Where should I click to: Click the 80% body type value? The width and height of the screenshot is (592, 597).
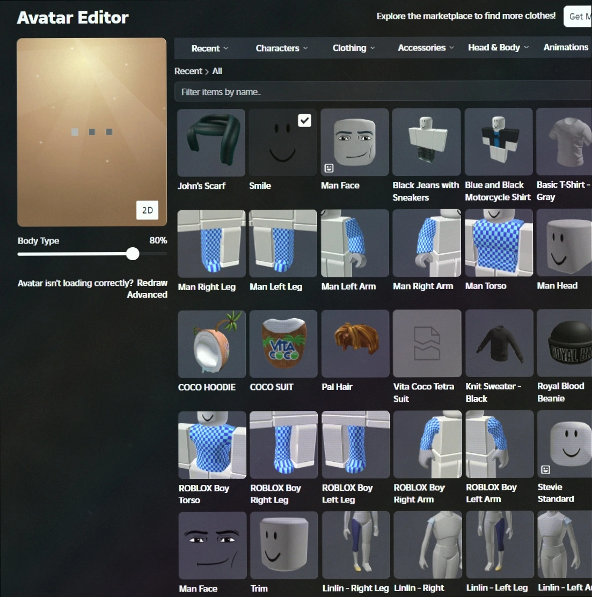tap(158, 240)
